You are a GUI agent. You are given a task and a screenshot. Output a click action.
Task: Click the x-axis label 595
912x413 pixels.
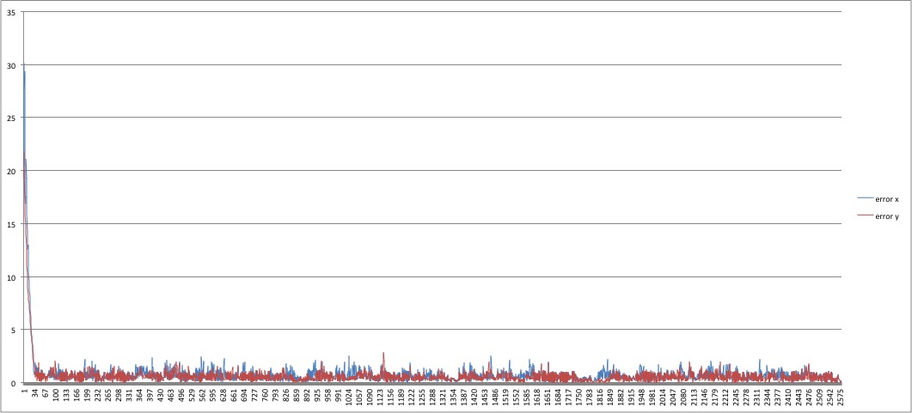[212, 394]
